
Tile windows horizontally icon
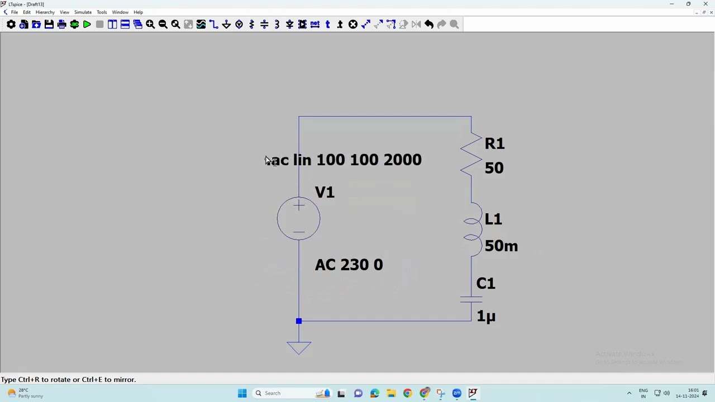(125, 25)
